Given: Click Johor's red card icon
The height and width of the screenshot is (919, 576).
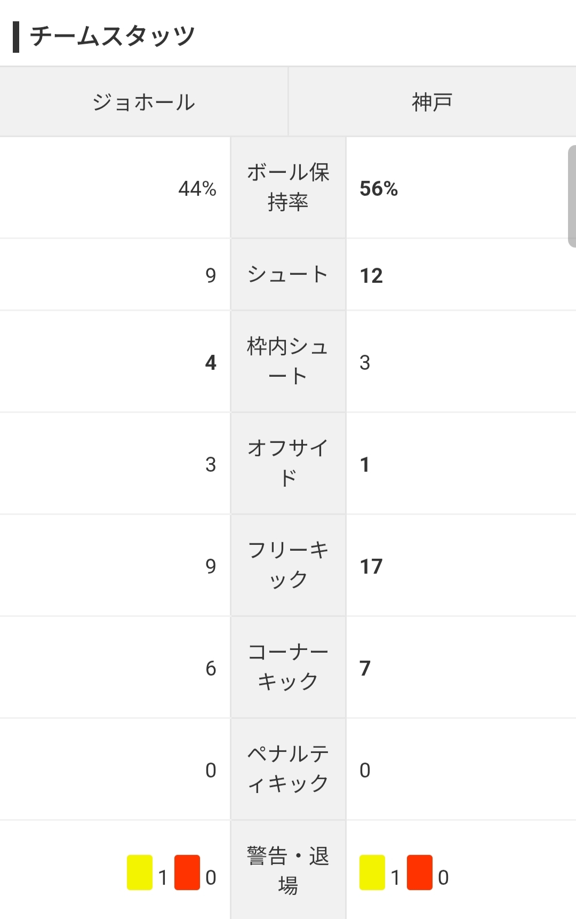Looking at the screenshot, I should [x=187, y=872].
